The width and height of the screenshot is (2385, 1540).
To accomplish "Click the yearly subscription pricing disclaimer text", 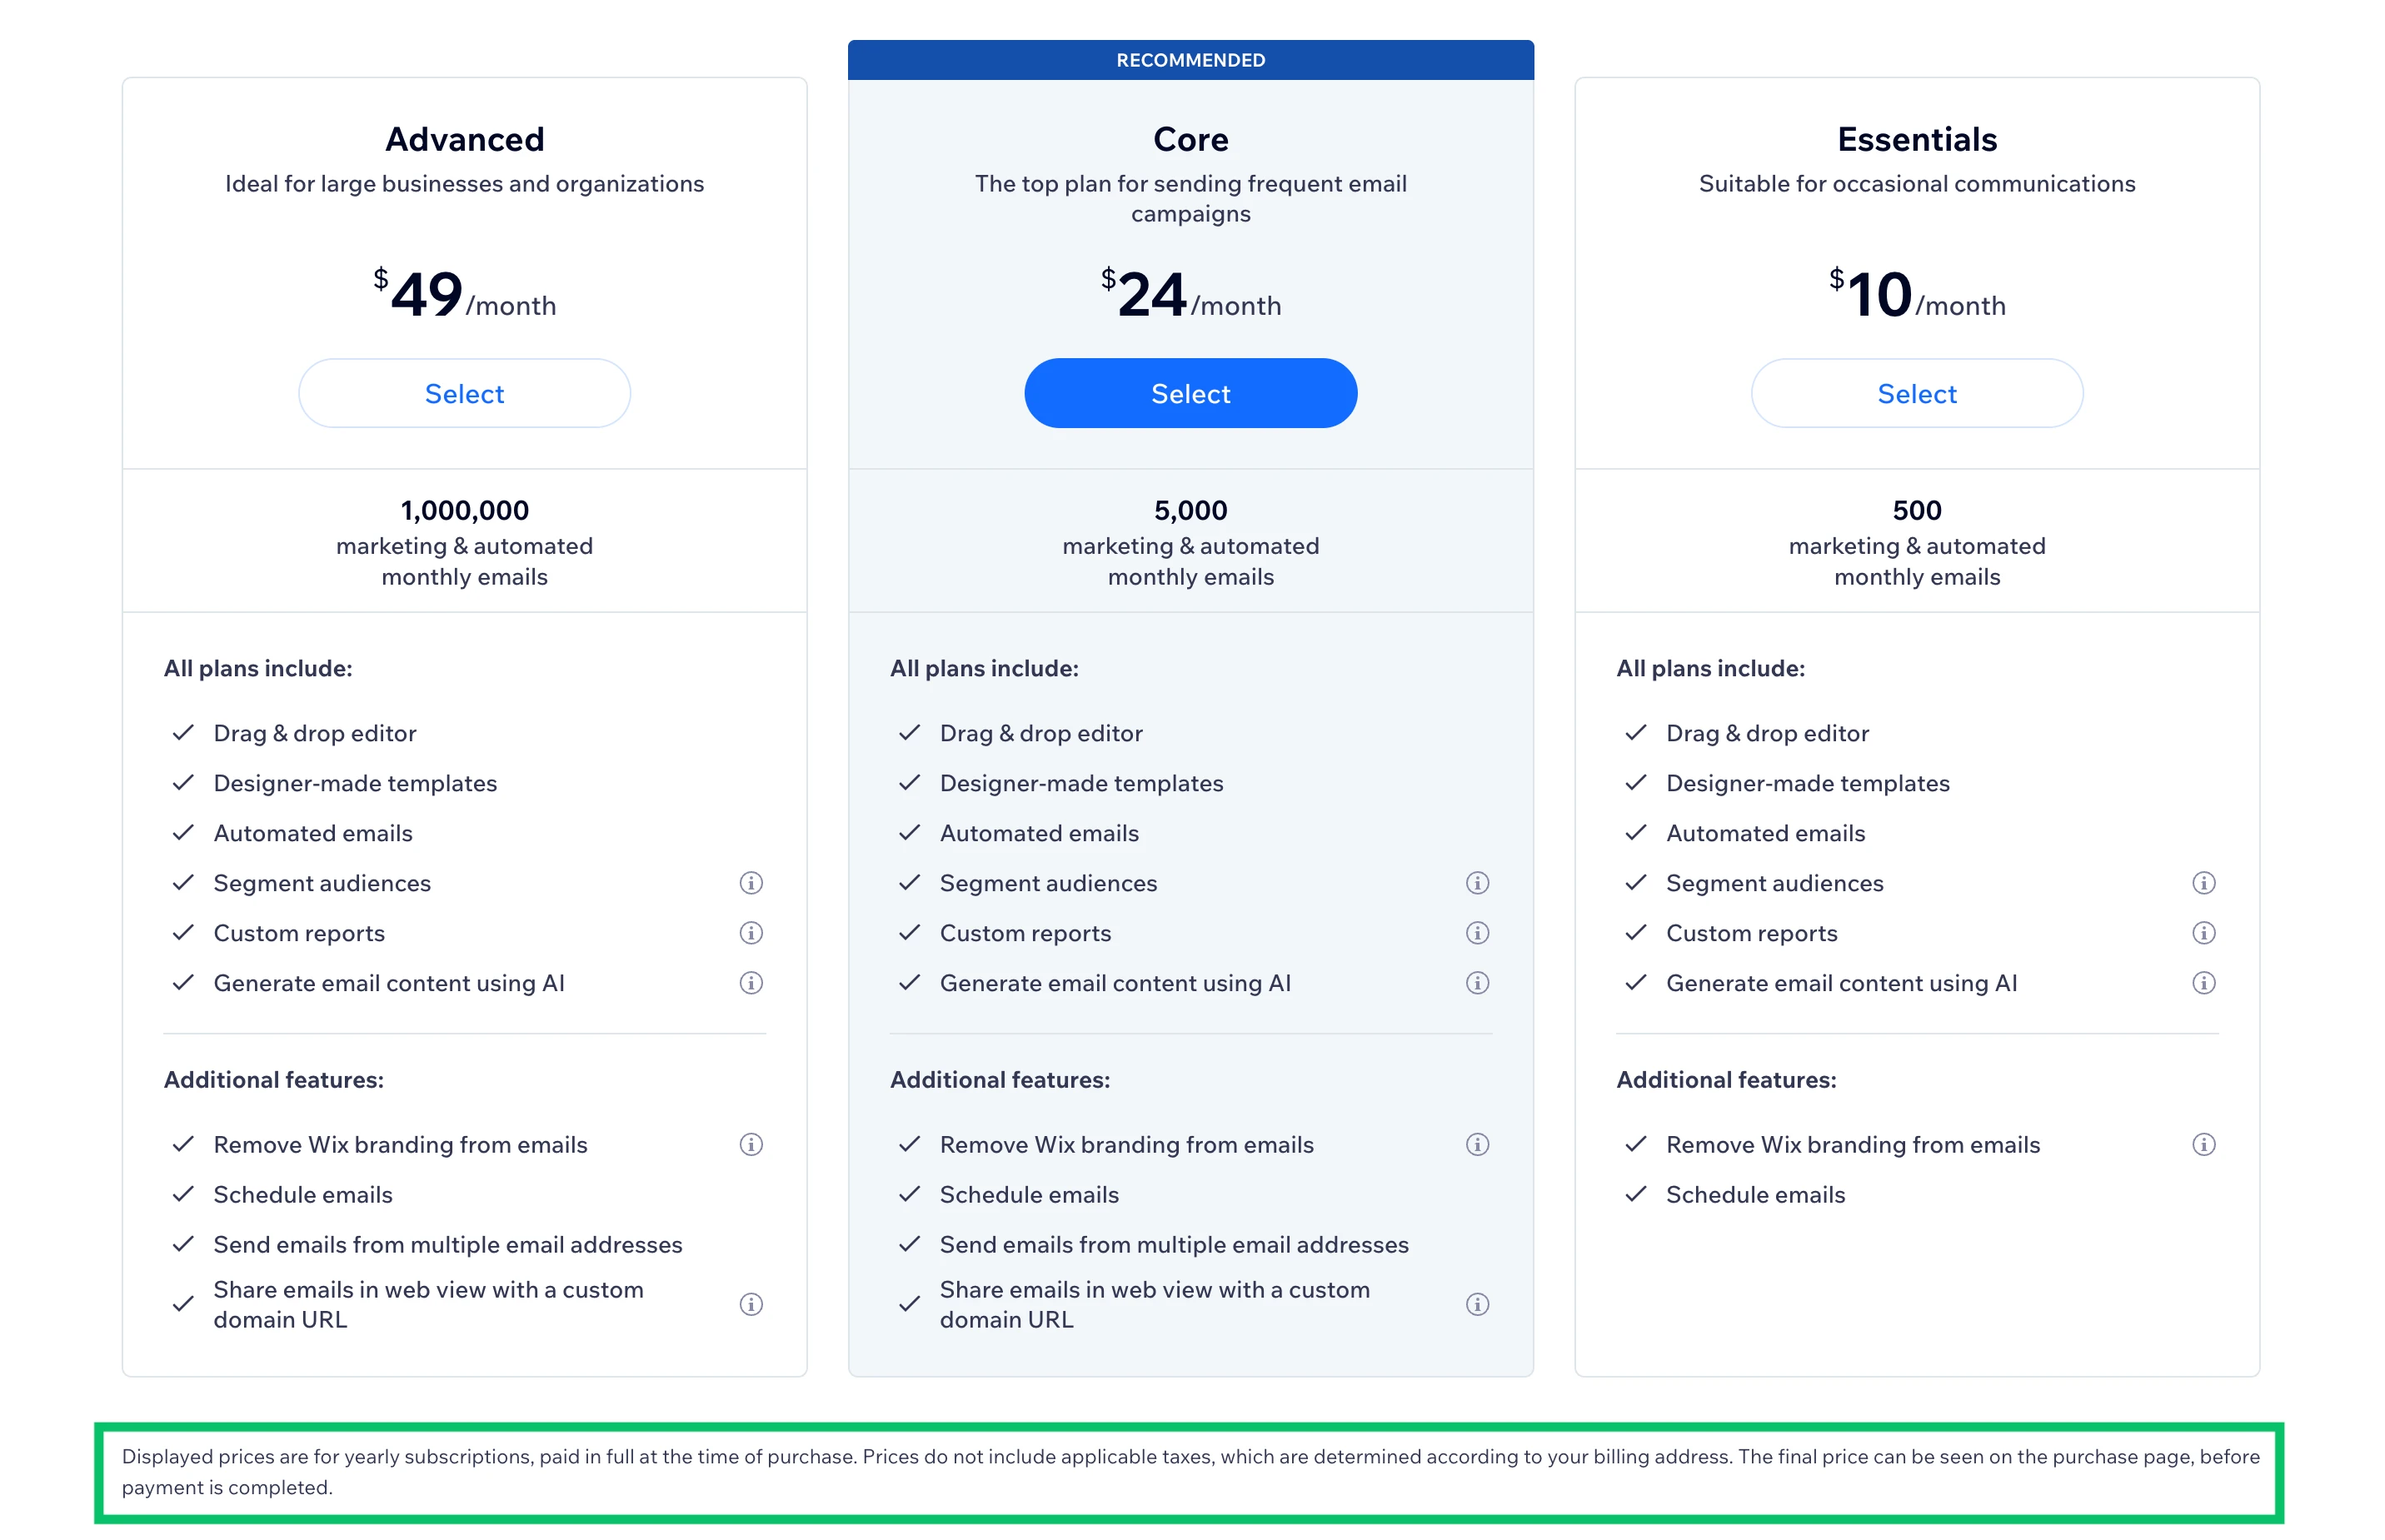I will pos(1190,1471).
